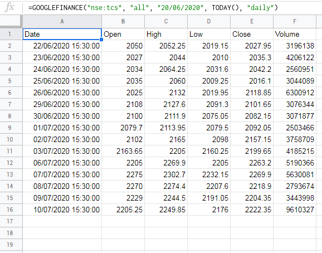Select date cell 01/07/2020 15:30:00
The image size is (322, 253).
(62, 128)
